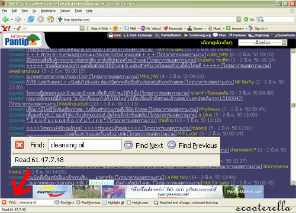Screen dimensions: 296x213
Task: Click the green Back arrow button
Action: (5, 20)
